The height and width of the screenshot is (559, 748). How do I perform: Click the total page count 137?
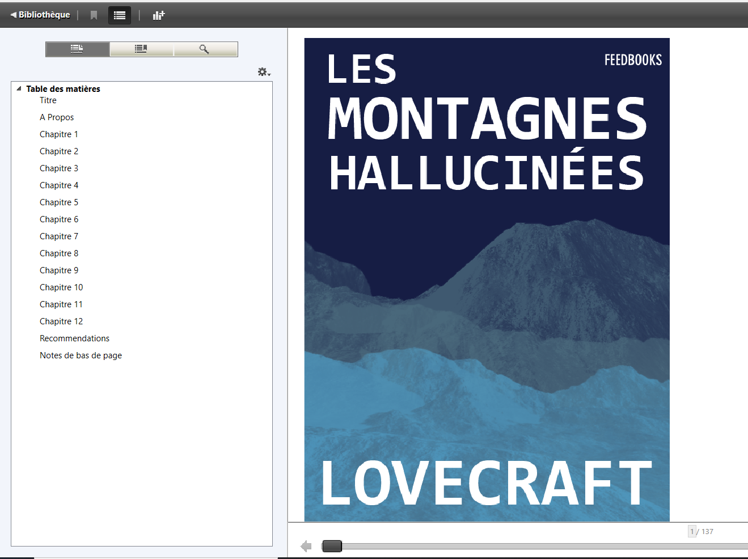(707, 531)
